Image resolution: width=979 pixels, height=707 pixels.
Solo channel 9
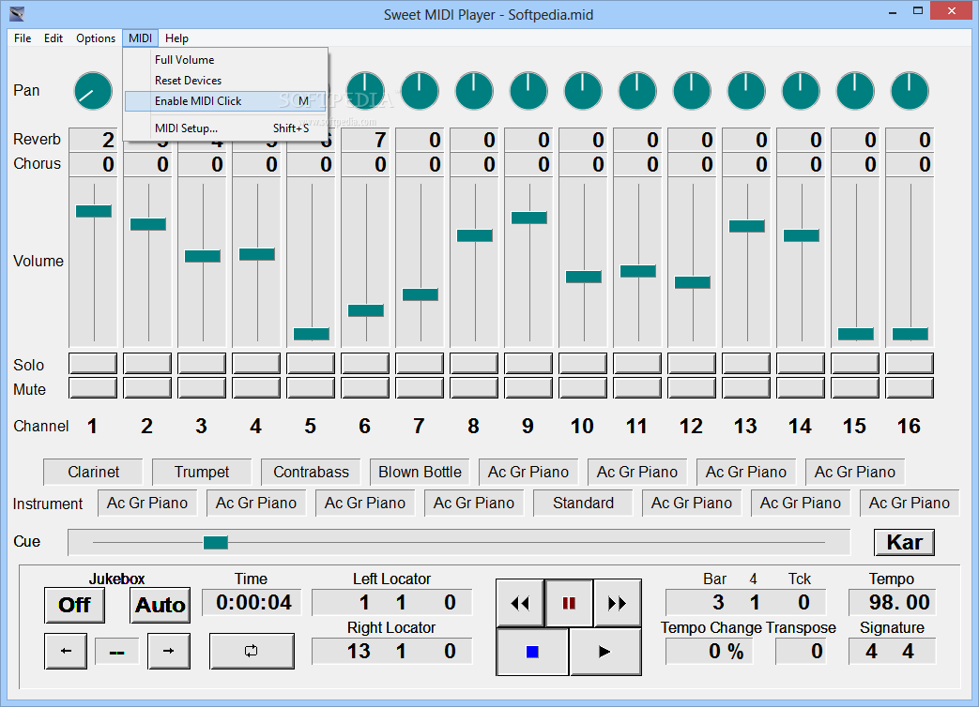point(528,364)
